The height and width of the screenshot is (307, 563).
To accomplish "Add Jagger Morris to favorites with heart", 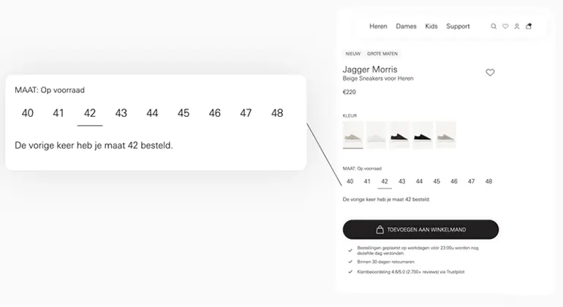I will (x=490, y=72).
